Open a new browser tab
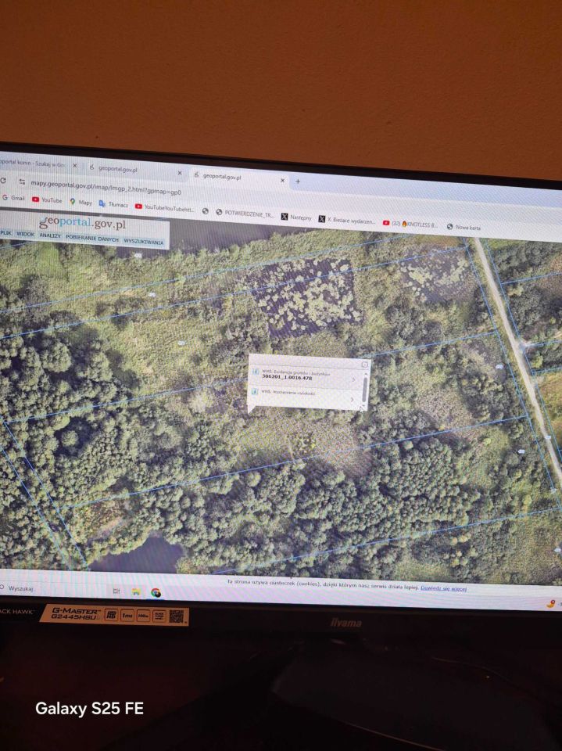 click(298, 181)
